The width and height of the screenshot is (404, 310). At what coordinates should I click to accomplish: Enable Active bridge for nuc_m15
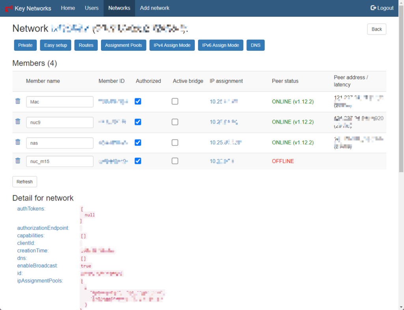tap(175, 161)
